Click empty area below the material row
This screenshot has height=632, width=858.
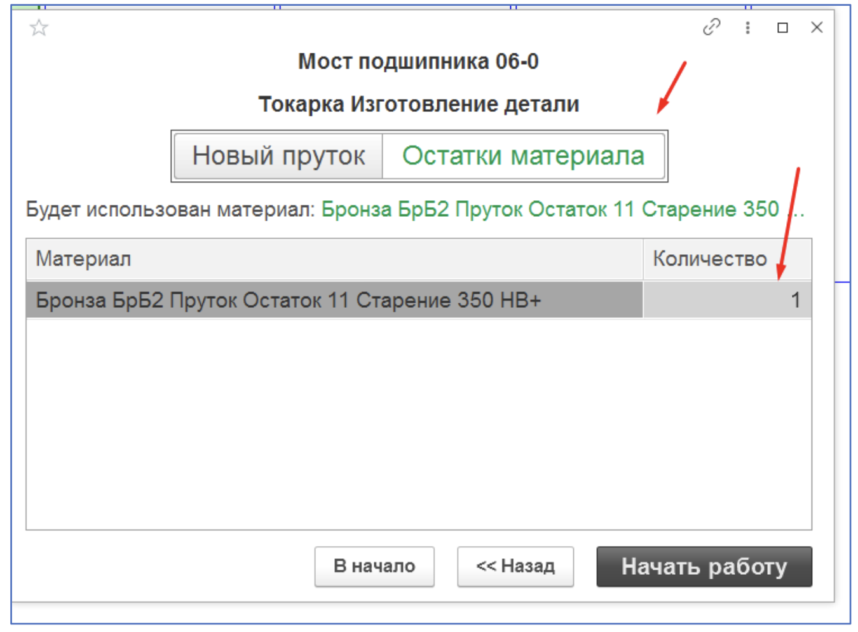tap(418, 423)
